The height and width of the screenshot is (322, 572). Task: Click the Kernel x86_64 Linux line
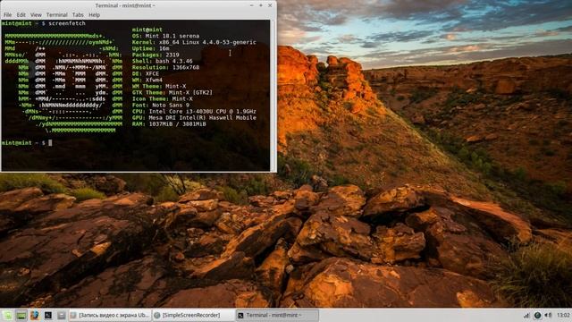(x=194, y=42)
